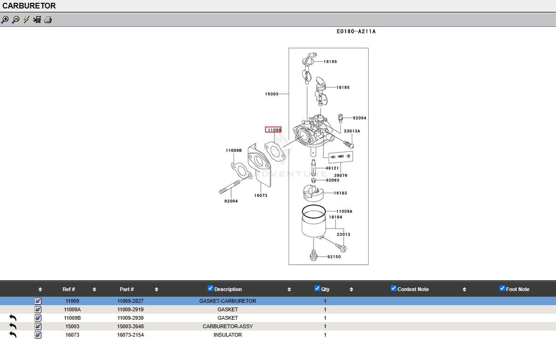Click part number 15003-2648 in table
The height and width of the screenshot is (339, 556).
[x=130, y=326]
